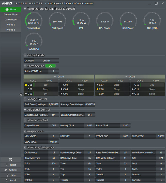
Task: Click Active CCD Mode value 2
Action: [x=54, y=71]
